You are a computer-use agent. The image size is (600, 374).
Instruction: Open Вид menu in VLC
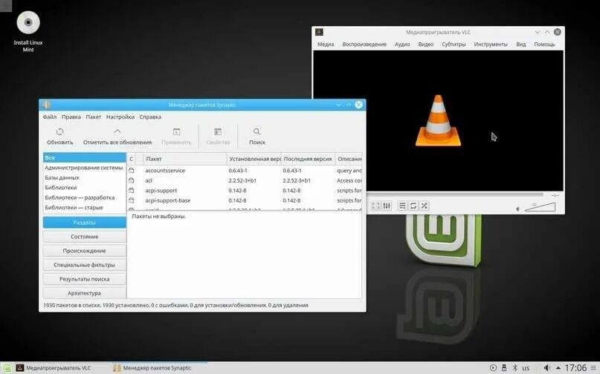coord(520,45)
